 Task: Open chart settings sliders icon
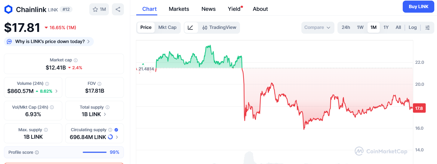click(x=427, y=27)
